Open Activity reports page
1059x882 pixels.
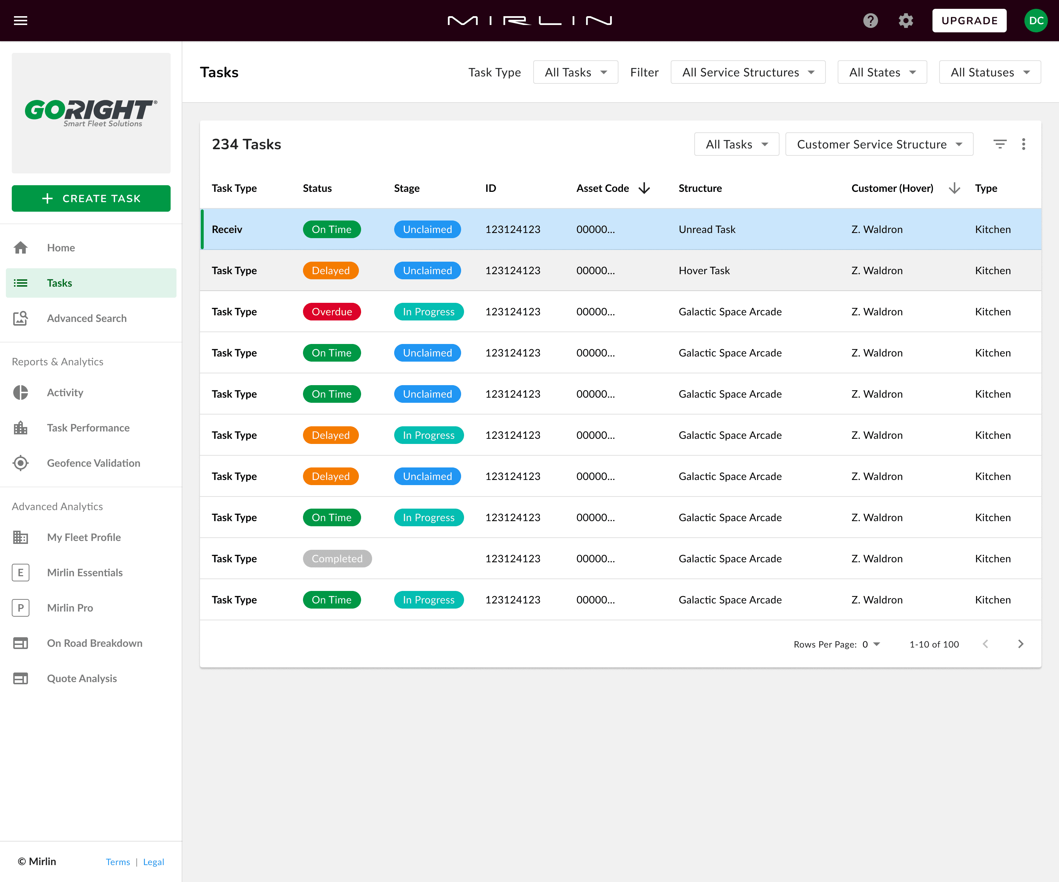91,392
